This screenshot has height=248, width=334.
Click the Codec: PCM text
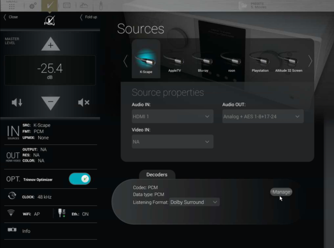click(145, 187)
